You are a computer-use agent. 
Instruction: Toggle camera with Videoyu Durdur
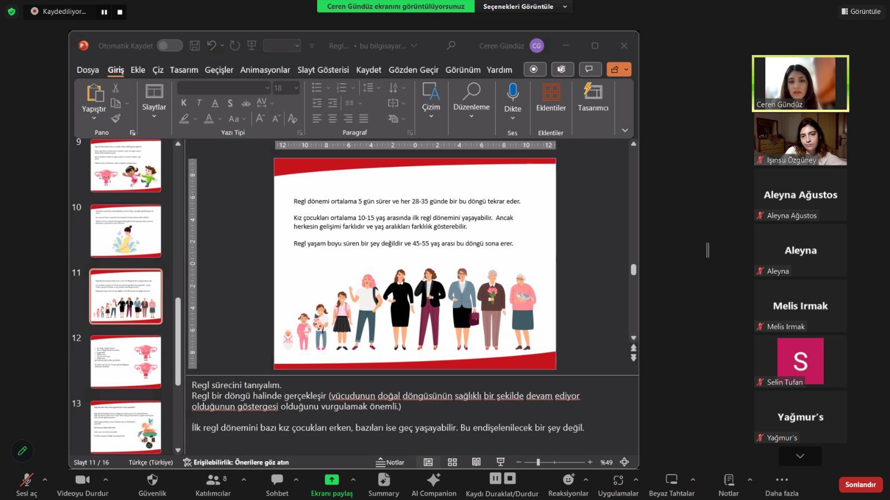82,479
